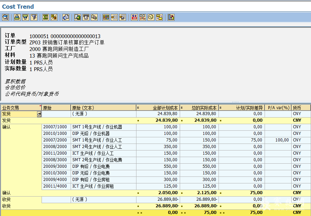
Task: Click text ICT 生产线 / 作业房租
Action: 93,186
